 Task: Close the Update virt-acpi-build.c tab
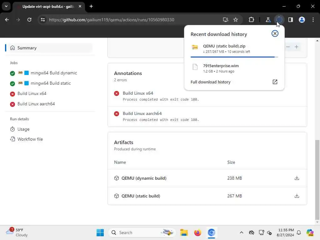80,6
